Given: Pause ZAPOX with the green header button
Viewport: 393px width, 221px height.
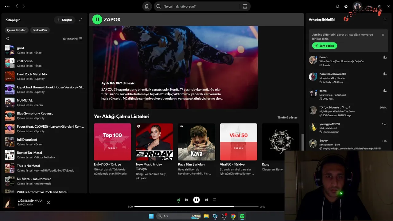Looking at the screenshot, I should (x=97, y=19).
